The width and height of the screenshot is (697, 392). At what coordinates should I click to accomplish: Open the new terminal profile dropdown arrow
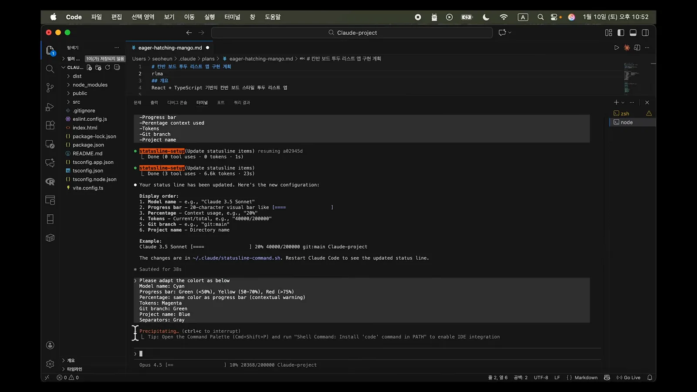pyautogui.click(x=623, y=103)
